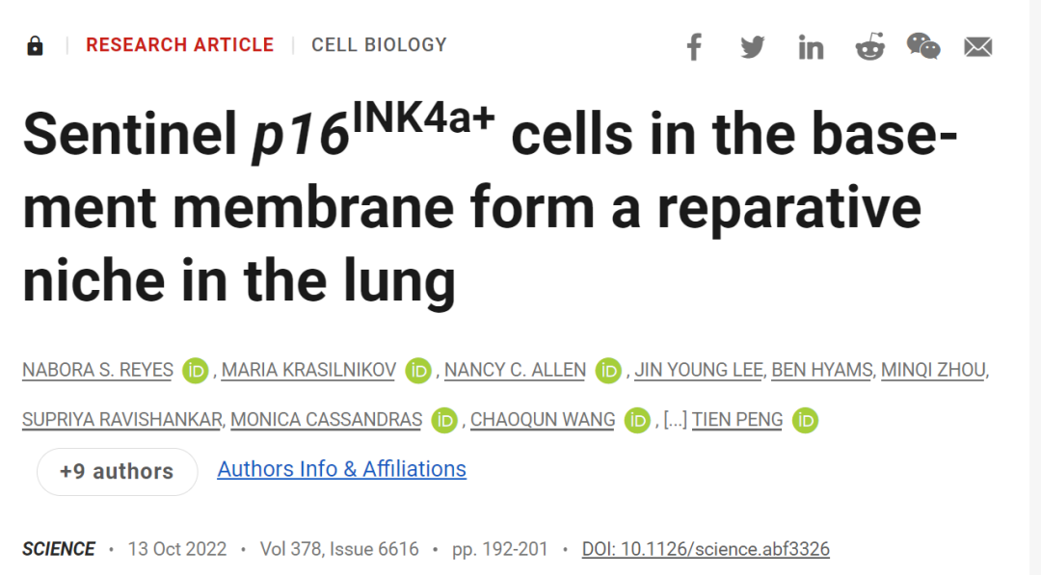Viewport: 1041px width, 575px height.
Task: Open Tien Peng's ORCID icon
Action: pyautogui.click(x=805, y=420)
